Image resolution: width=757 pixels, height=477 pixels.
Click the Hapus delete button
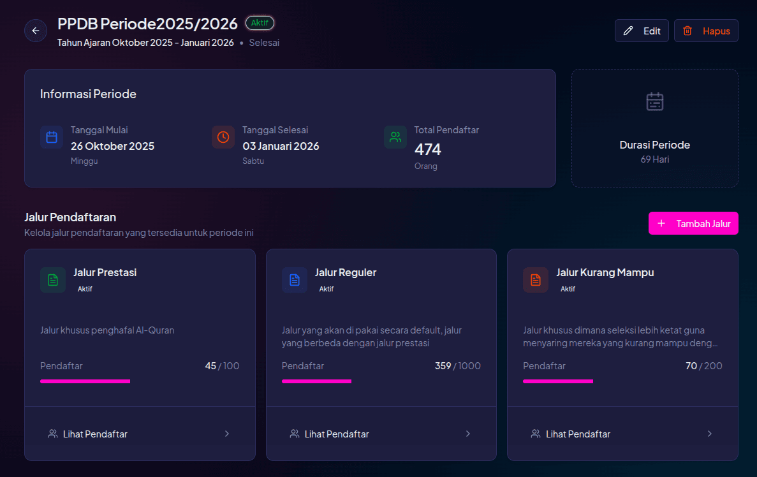706,31
